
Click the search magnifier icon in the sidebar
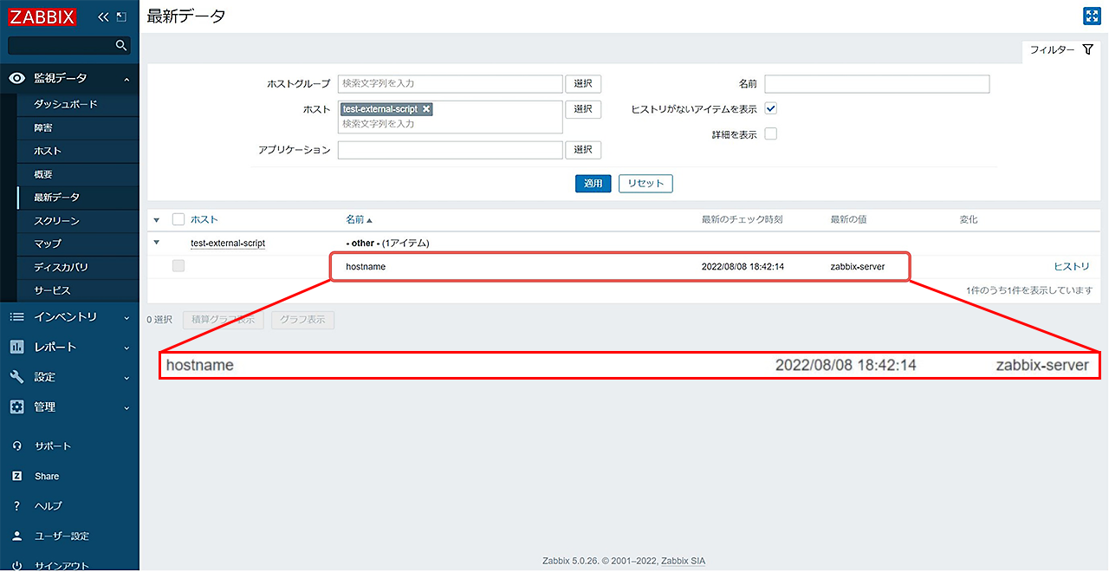click(x=121, y=45)
